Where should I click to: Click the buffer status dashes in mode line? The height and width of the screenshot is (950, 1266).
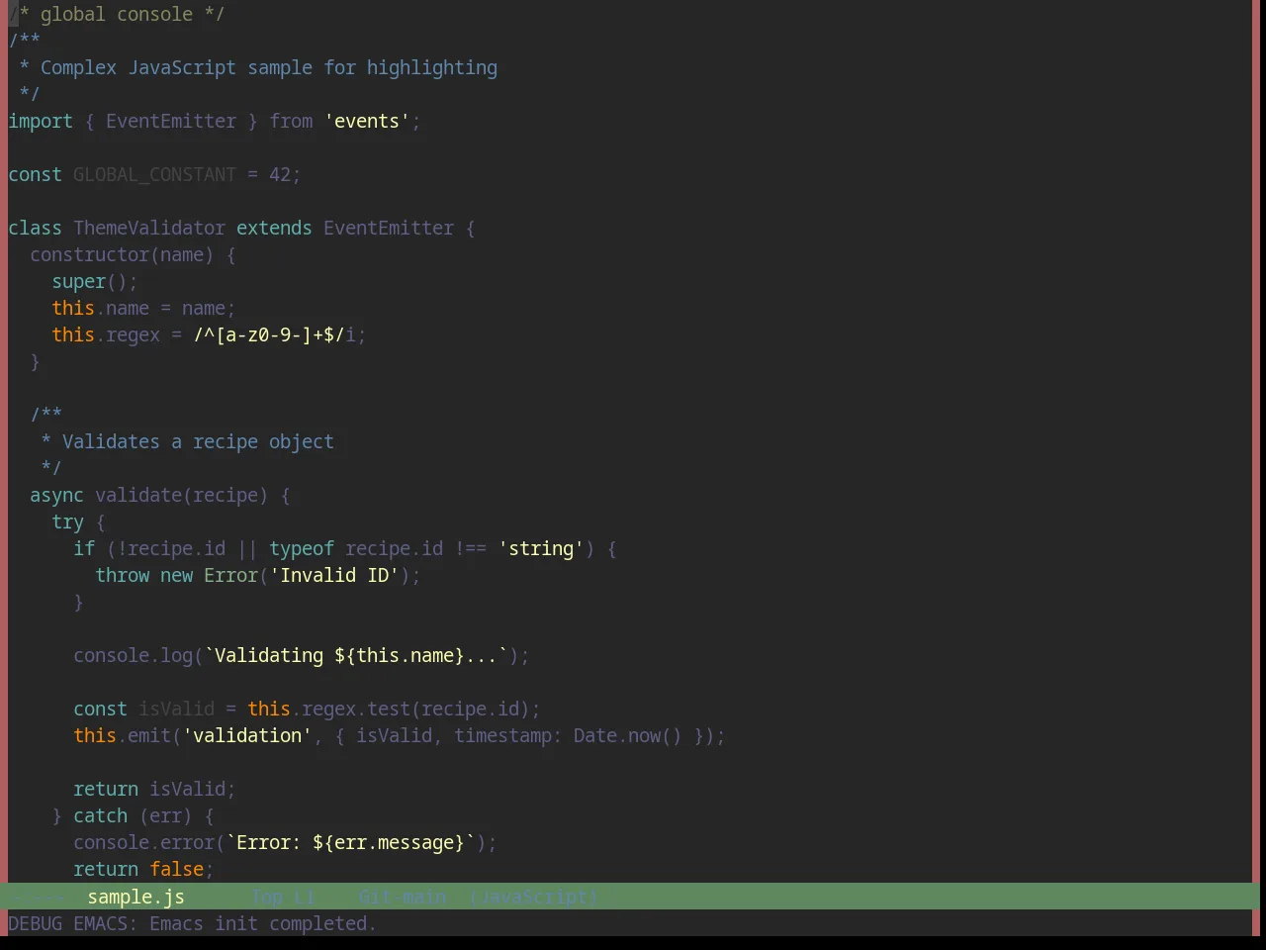point(41,897)
